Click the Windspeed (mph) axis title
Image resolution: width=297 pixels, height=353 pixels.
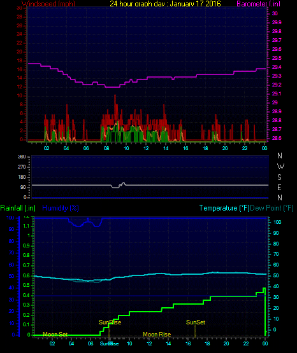(x=48, y=4)
